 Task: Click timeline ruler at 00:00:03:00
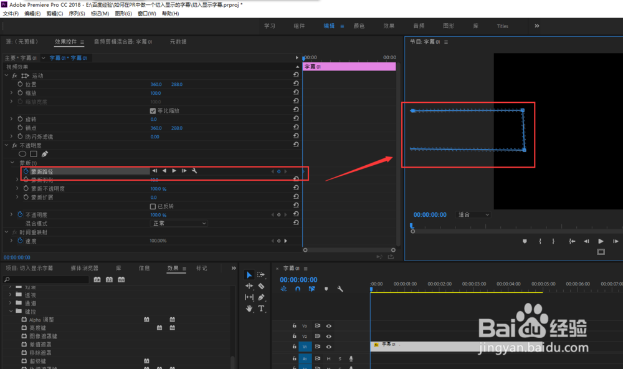click(x=473, y=284)
